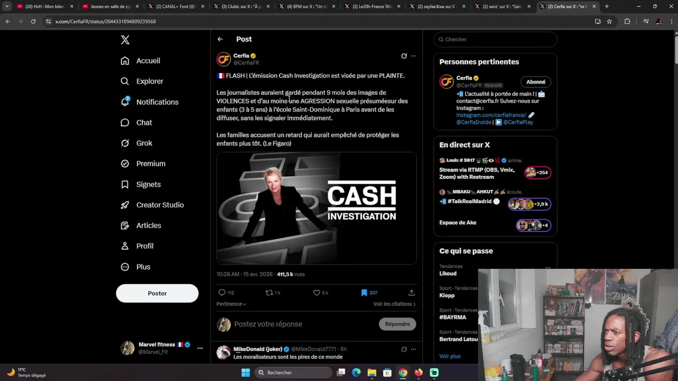
Task: Open Voir les citations link
Action: [395, 304]
